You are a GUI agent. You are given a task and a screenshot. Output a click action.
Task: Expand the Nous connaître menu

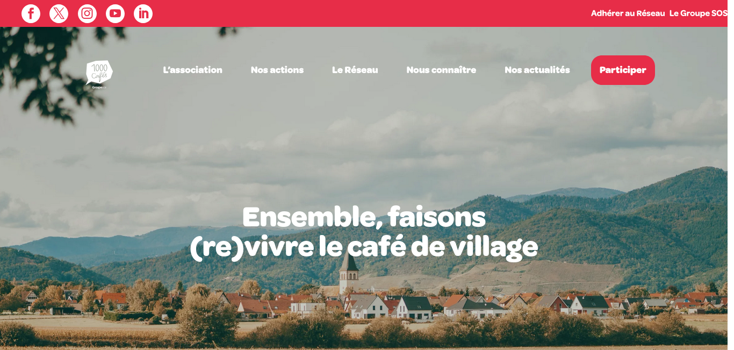coord(441,70)
